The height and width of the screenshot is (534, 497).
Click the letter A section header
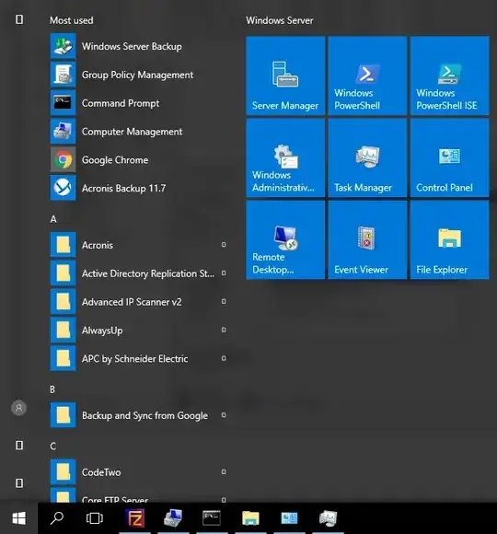pos(53,219)
